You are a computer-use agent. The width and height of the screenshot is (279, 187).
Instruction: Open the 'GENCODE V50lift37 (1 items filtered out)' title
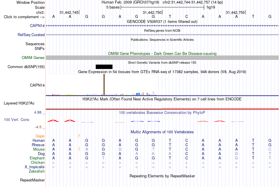click(x=162, y=21)
